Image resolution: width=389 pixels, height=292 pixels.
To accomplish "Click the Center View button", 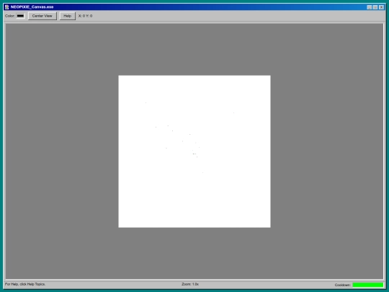I will pos(43,16).
